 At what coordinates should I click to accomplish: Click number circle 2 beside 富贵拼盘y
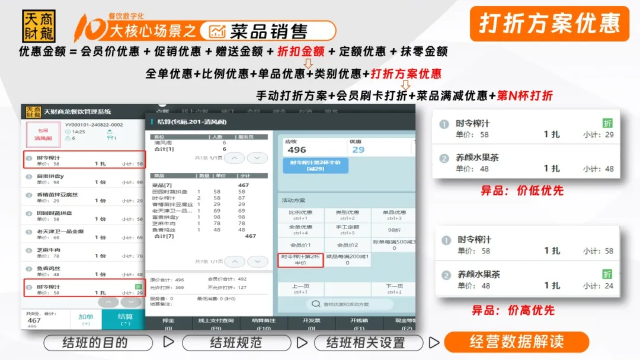(29, 176)
